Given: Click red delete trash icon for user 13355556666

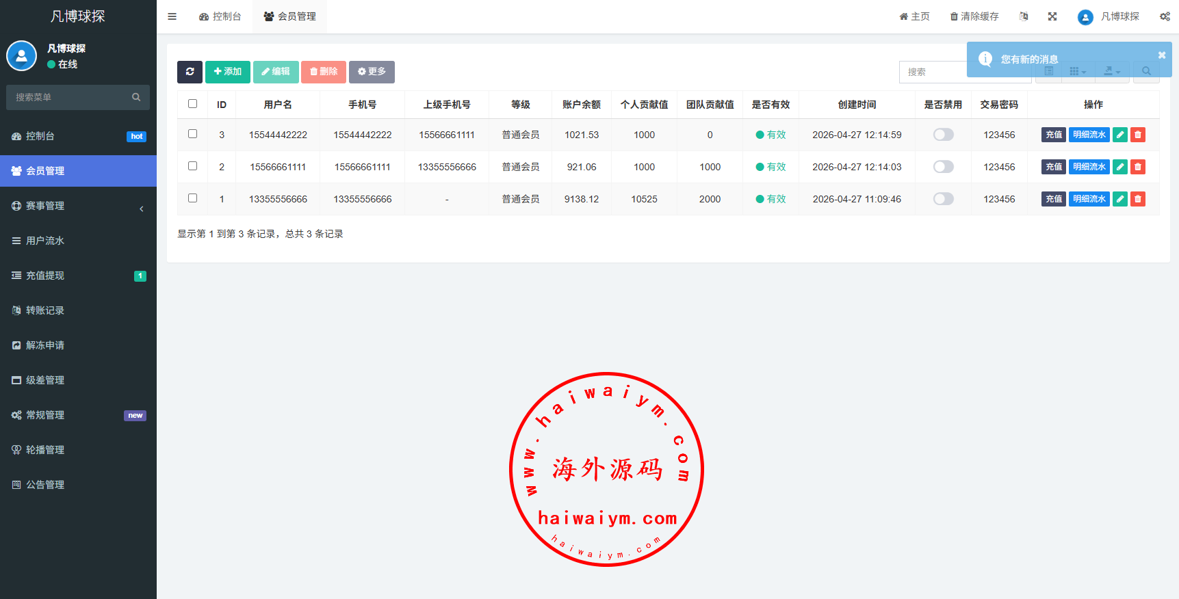Looking at the screenshot, I should 1138,199.
